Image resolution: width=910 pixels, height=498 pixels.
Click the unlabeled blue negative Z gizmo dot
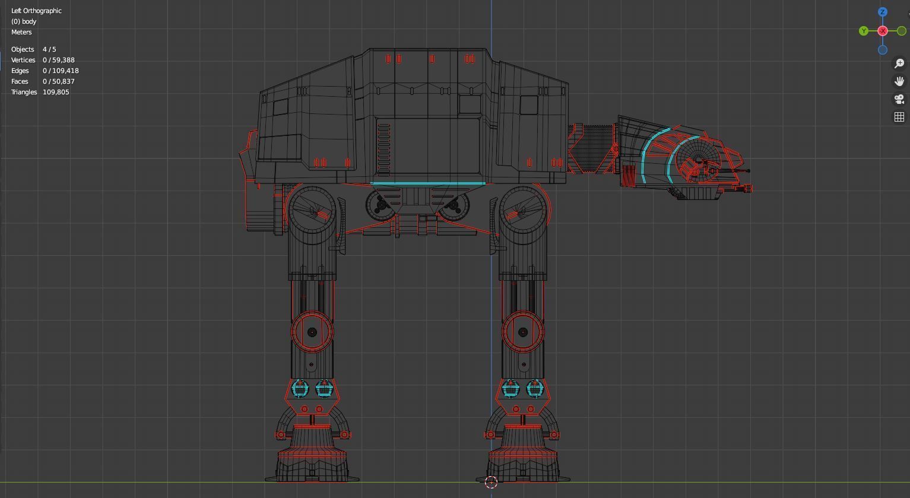(x=883, y=50)
